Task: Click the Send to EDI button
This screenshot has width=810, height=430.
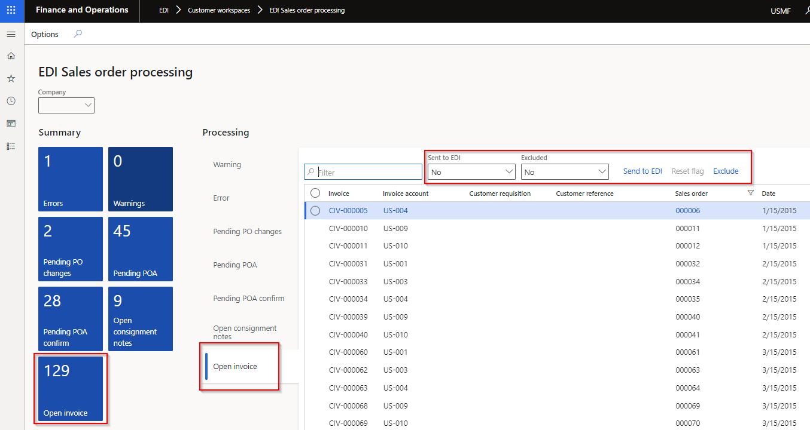Action: coord(642,171)
